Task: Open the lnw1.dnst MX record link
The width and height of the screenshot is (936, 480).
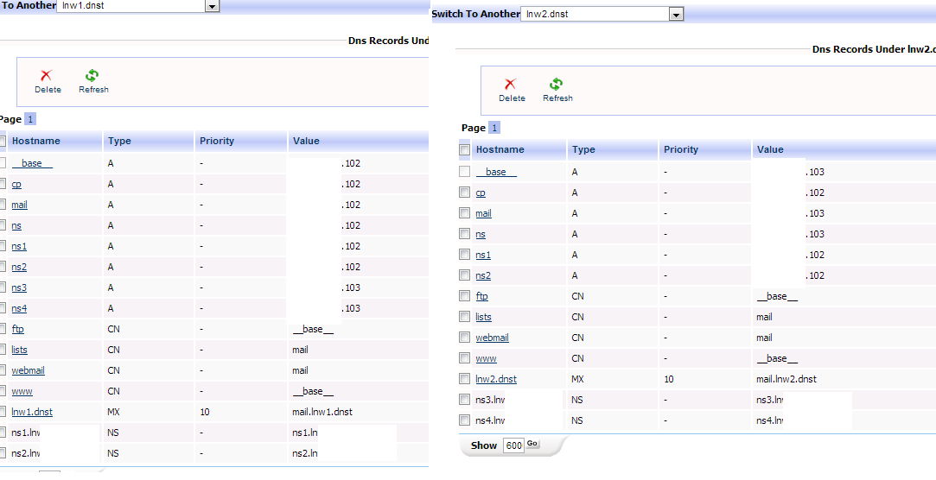Action: [32, 412]
